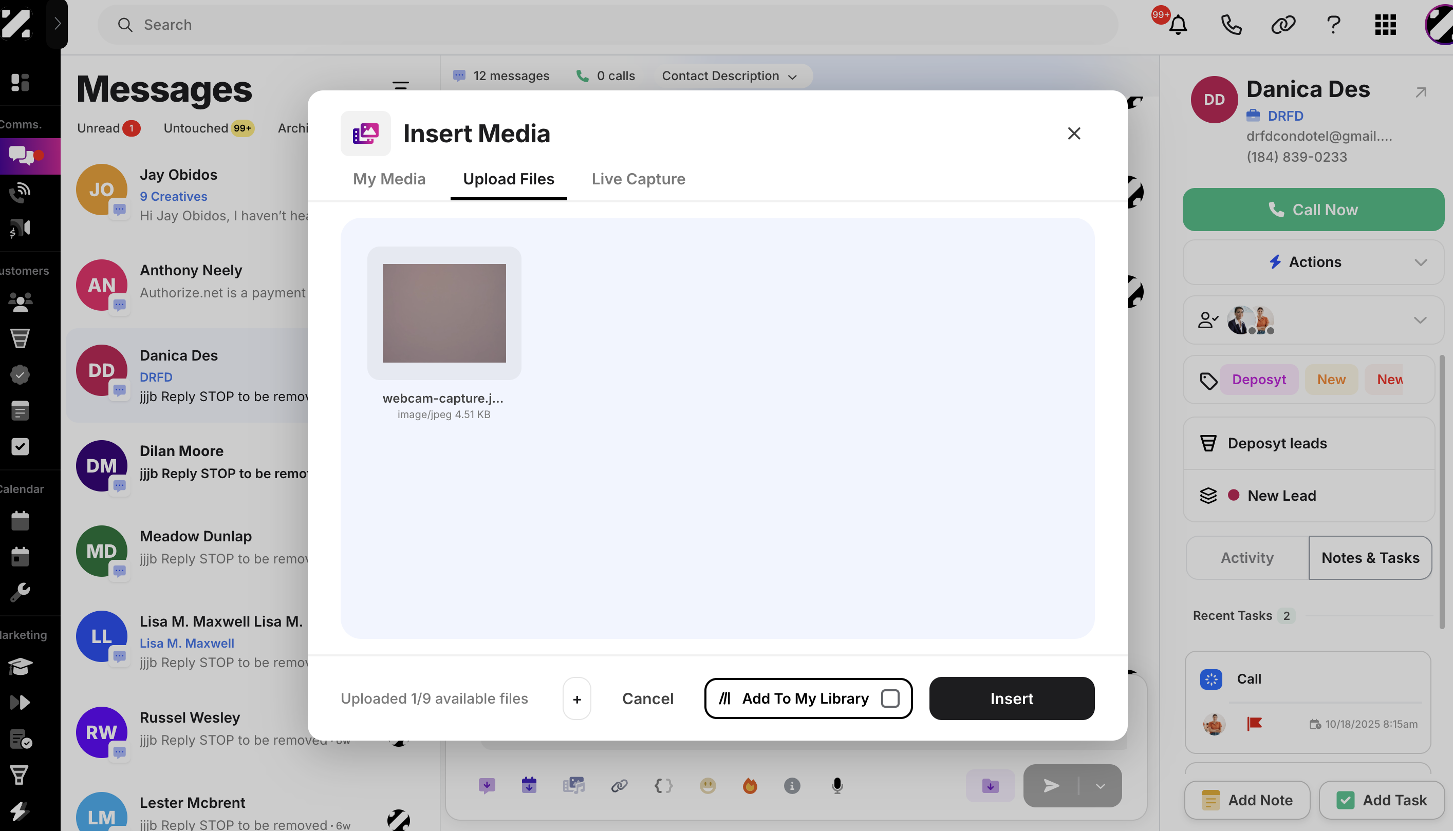Open the Contact Description dropdown
Screen dimensions: 1453x831
point(729,76)
